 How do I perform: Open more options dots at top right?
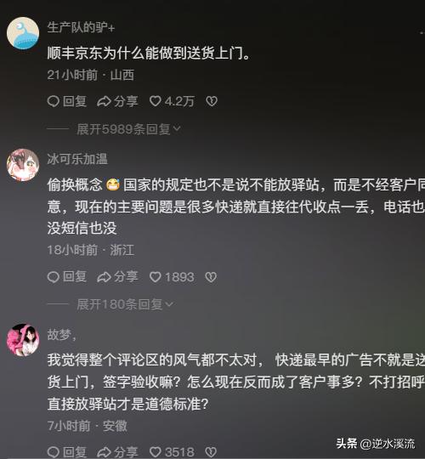tap(422, 33)
